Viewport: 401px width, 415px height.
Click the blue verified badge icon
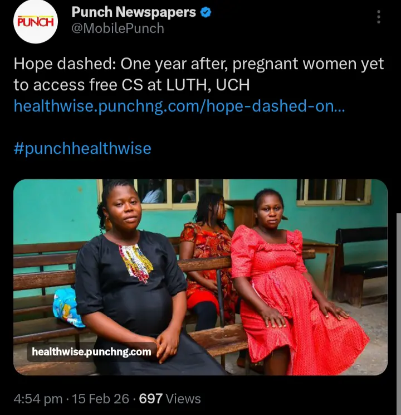[x=206, y=12]
